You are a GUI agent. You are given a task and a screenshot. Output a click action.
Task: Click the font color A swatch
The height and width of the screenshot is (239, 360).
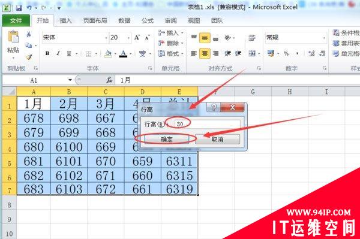click(x=123, y=54)
